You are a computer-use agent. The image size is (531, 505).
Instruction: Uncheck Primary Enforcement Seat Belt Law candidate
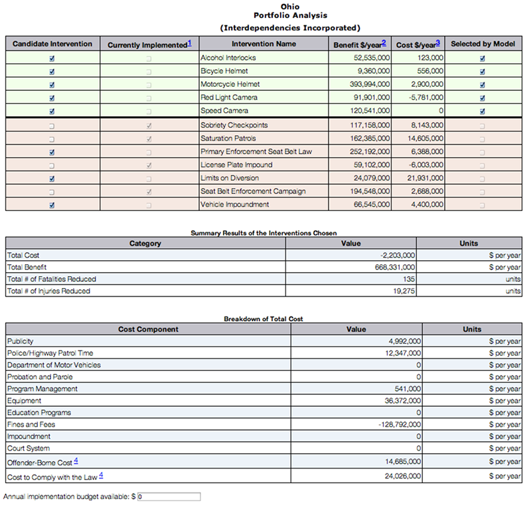(52, 152)
